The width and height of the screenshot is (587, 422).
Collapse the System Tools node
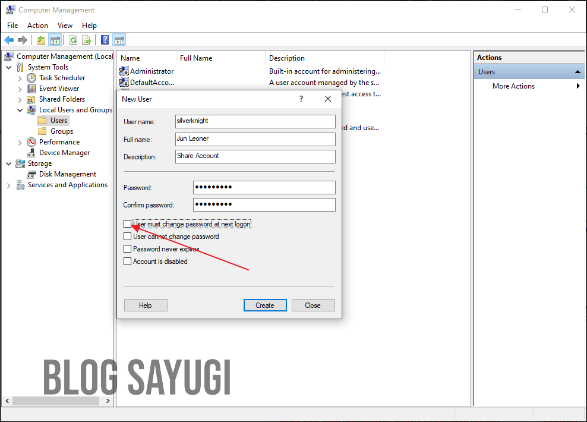pyautogui.click(x=8, y=67)
